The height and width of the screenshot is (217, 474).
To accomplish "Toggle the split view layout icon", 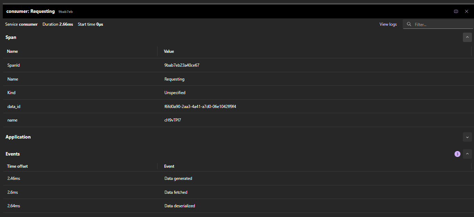I will coord(456,11).
